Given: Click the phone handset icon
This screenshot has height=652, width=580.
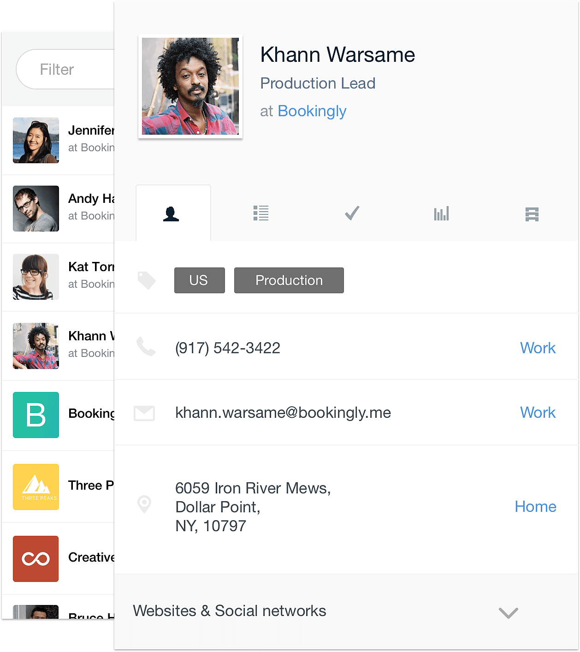Looking at the screenshot, I should pyautogui.click(x=146, y=347).
